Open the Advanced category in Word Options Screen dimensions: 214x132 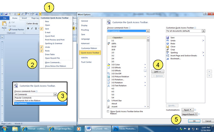[85, 43]
